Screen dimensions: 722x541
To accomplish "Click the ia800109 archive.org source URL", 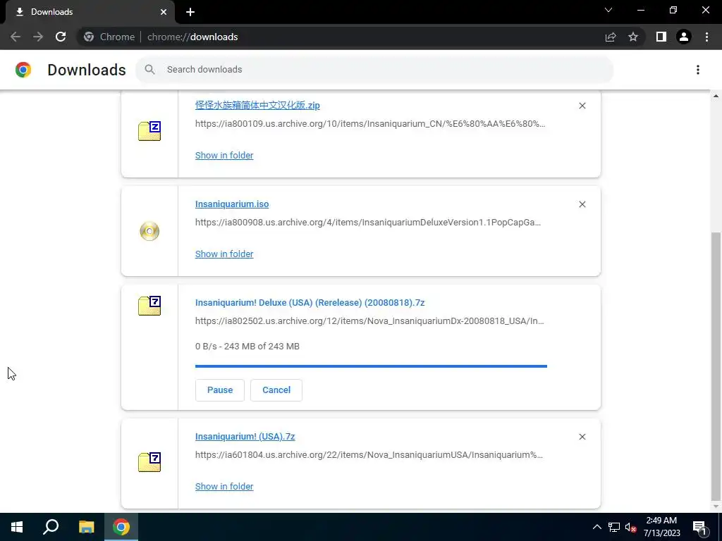I will (x=370, y=124).
